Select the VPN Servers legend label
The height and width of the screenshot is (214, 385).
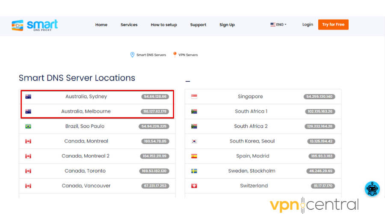[x=188, y=55]
